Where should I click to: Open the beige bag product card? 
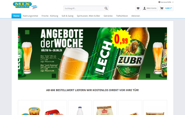tap(105, 108)
